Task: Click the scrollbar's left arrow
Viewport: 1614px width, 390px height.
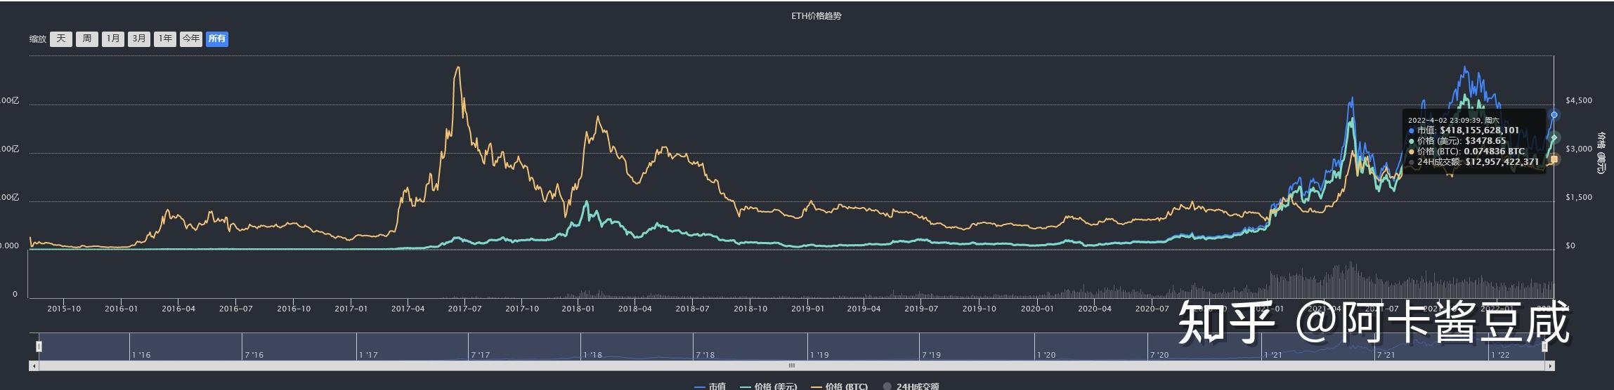Action: tap(34, 365)
